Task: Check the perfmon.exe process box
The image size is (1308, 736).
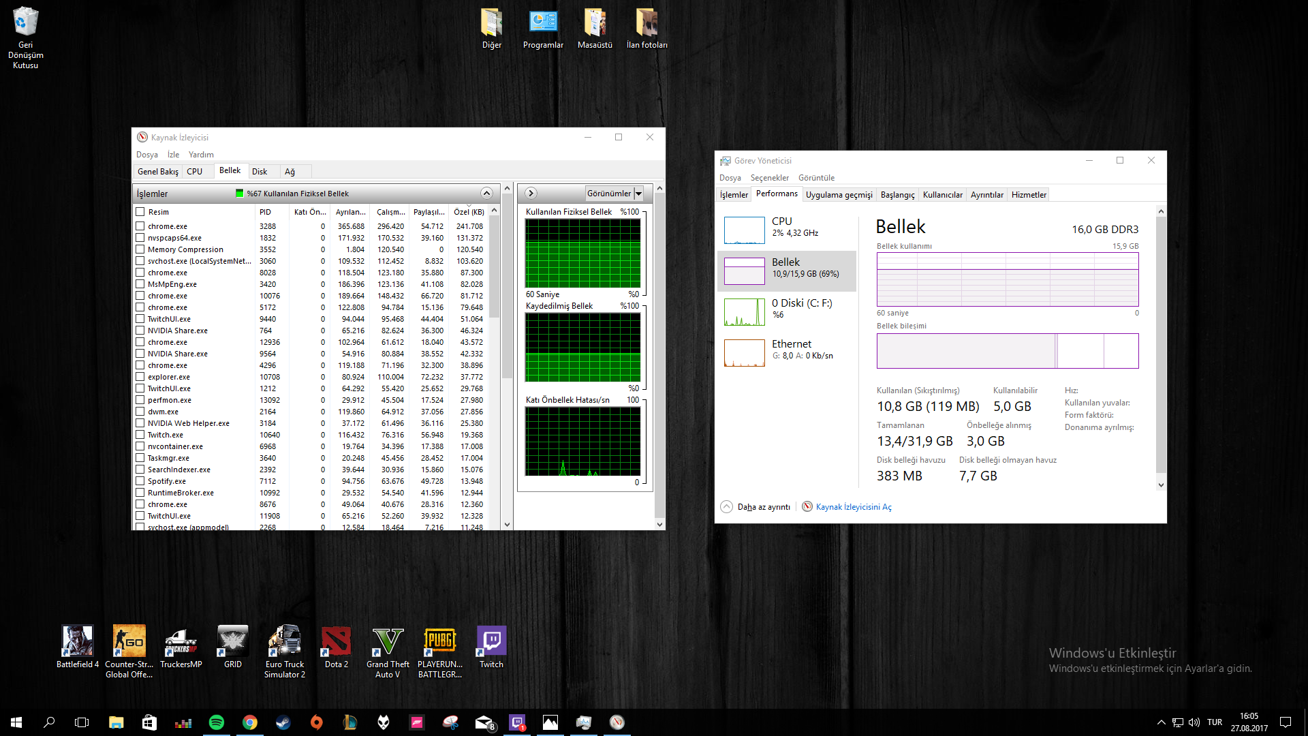Action: pos(140,400)
